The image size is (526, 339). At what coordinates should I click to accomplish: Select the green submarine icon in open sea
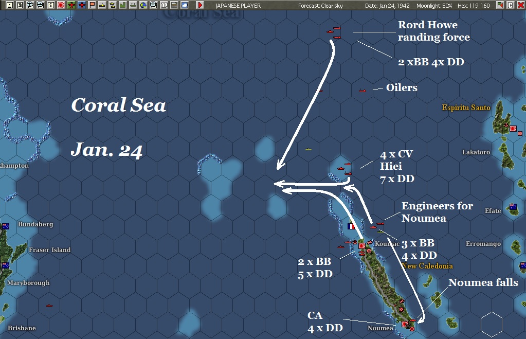309,149
